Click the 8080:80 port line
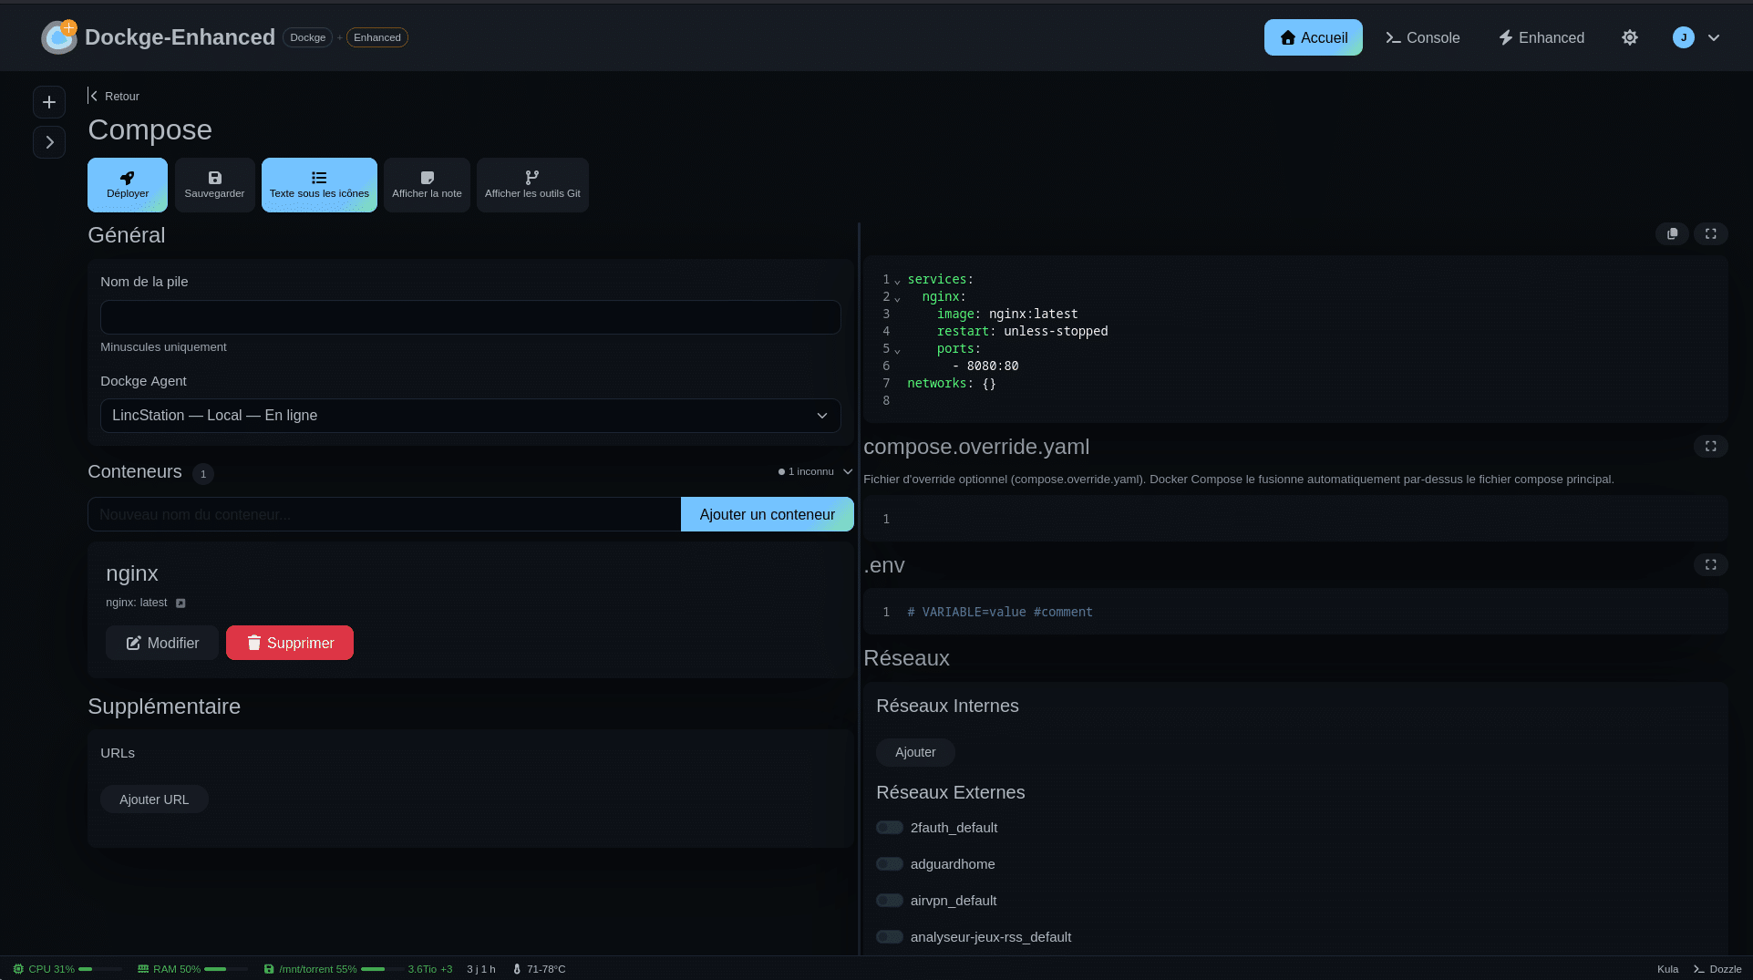Viewport: 1753px width, 980px height. tap(985, 366)
